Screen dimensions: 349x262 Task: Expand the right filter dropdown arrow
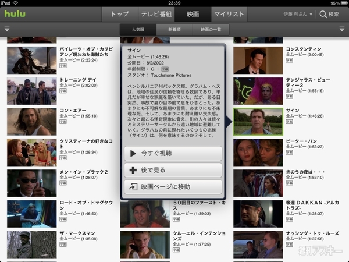(x=342, y=29)
